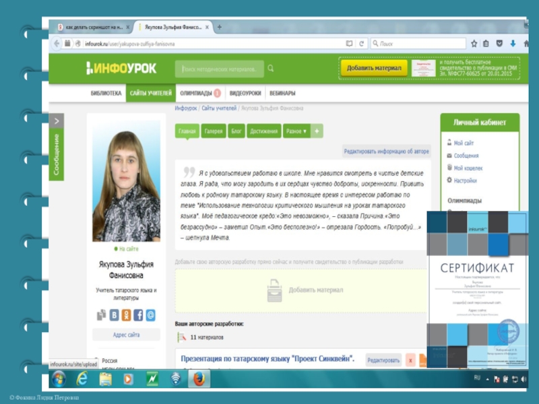Click the Infourok search materials field
539x404 pixels.
point(220,69)
